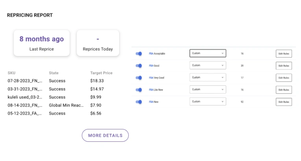The width and height of the screenshot is (301, 161).
Task: Select SKU 03-31-2023_FN_... row
Action: pos(60,89)
